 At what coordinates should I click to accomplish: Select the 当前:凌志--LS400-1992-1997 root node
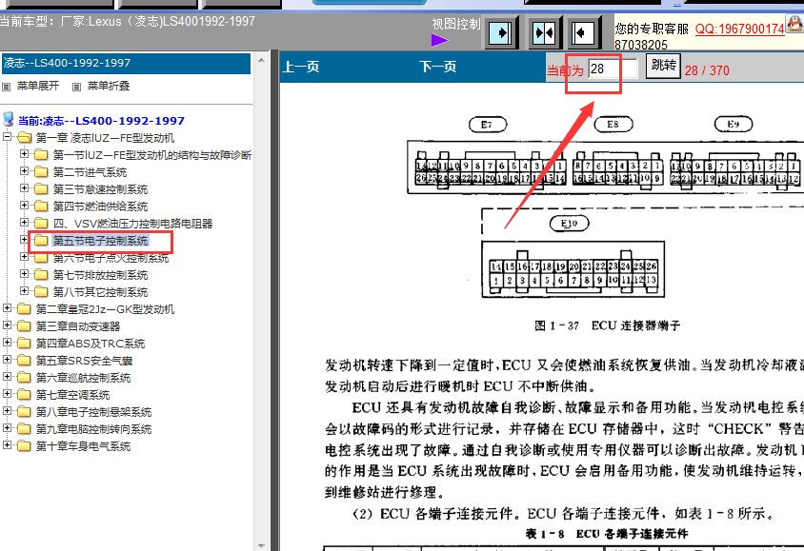[101, 121]
